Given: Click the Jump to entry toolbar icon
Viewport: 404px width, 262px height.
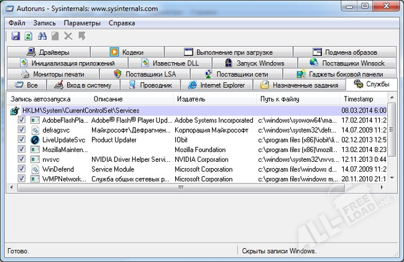Looking at the screenshot, I should (x=81, y=37).
